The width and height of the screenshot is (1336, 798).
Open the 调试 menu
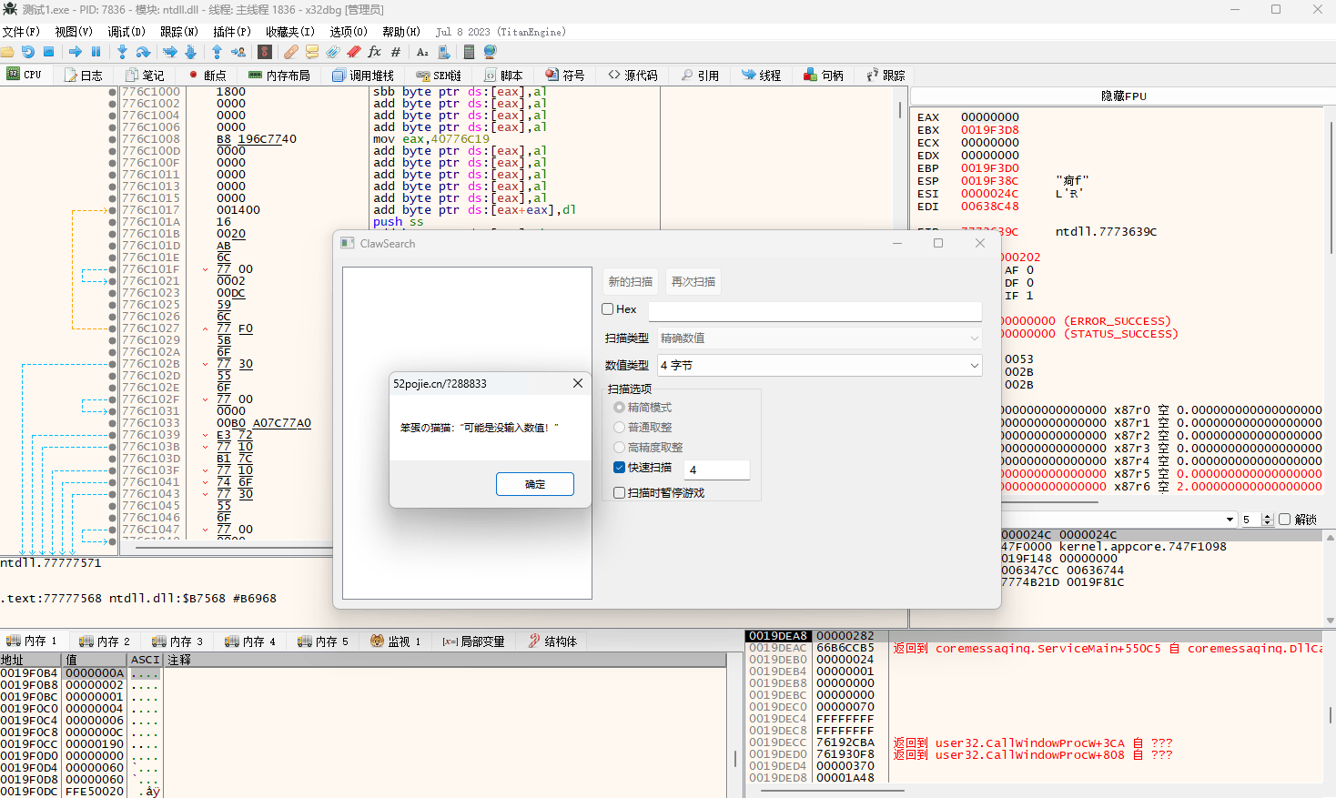(x=127, y=32)
